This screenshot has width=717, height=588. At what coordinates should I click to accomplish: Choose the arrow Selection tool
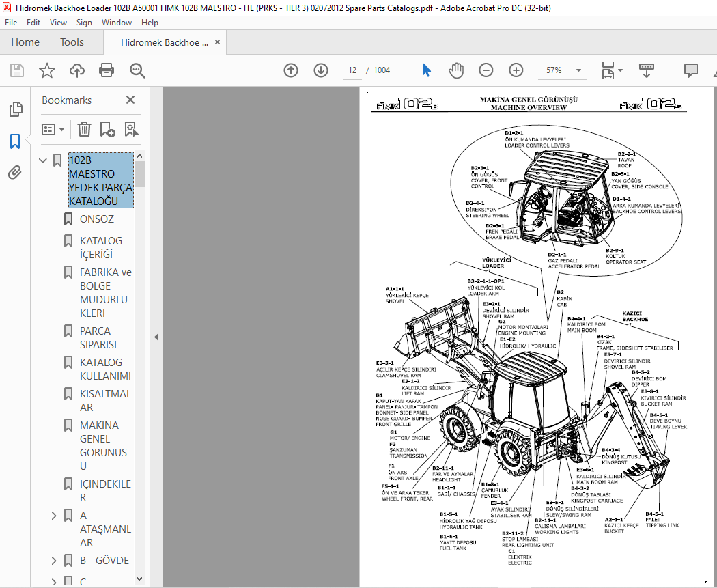426,70
